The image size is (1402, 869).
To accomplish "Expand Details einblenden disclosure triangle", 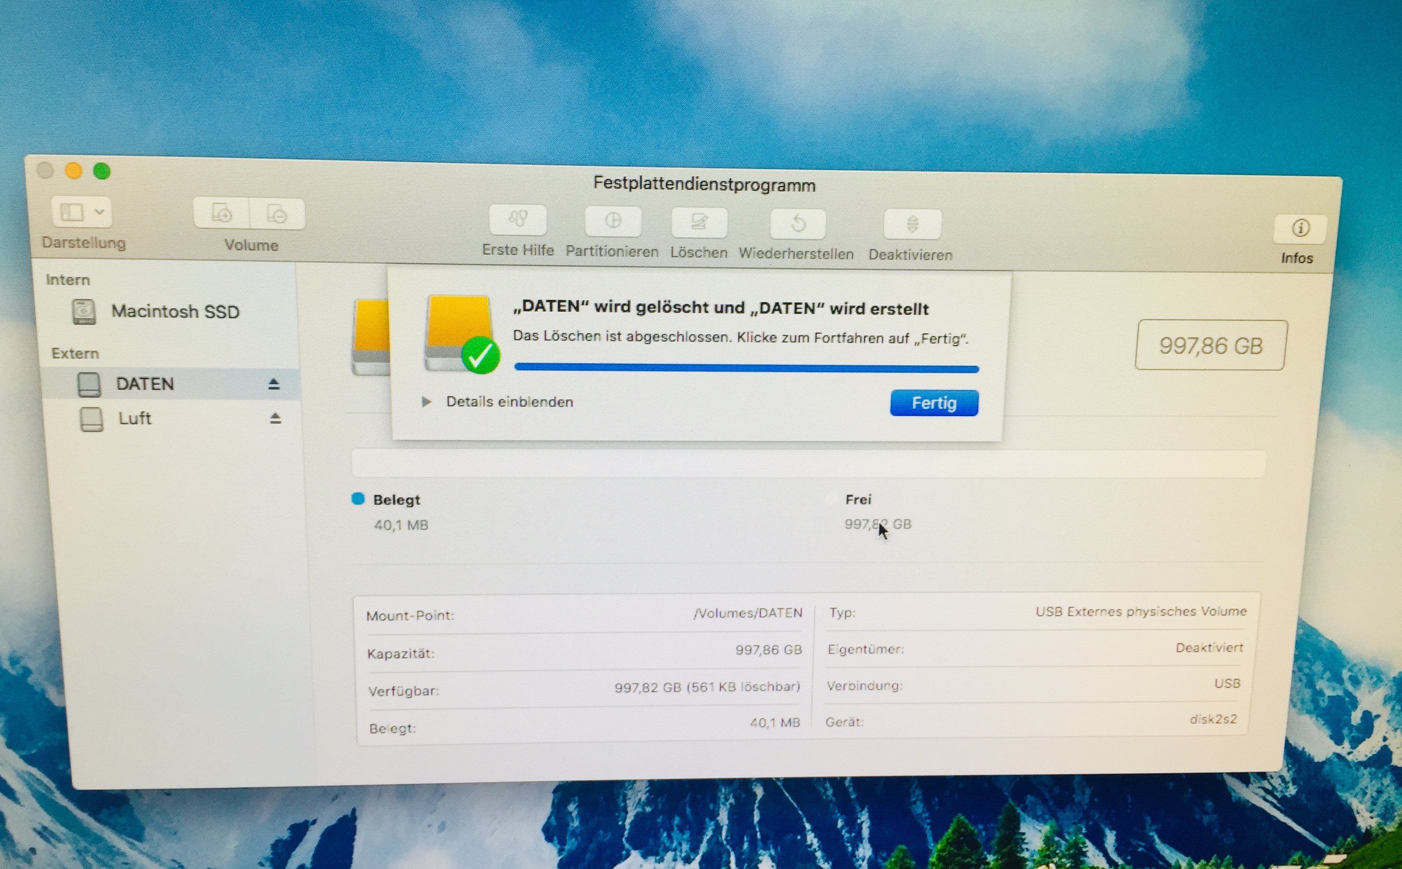I will 427,402.
